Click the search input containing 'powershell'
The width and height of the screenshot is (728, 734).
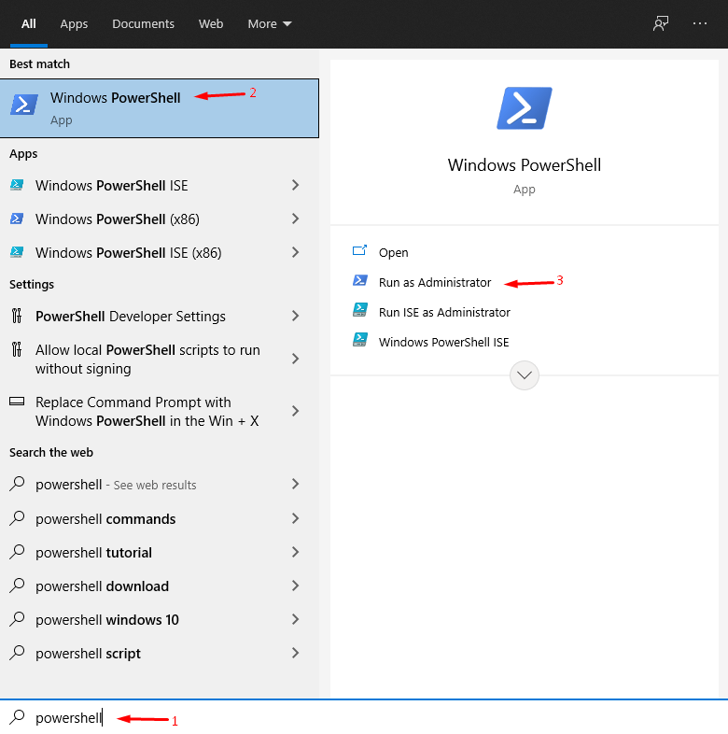[x=364, y=717]
